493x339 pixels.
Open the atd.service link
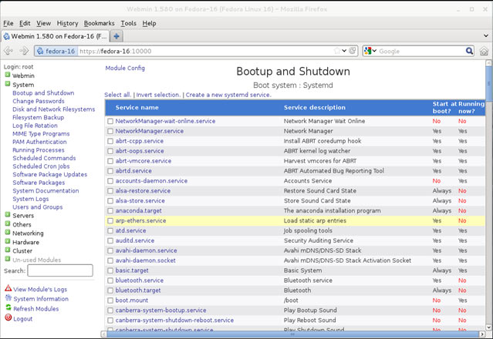click(130, 230)
